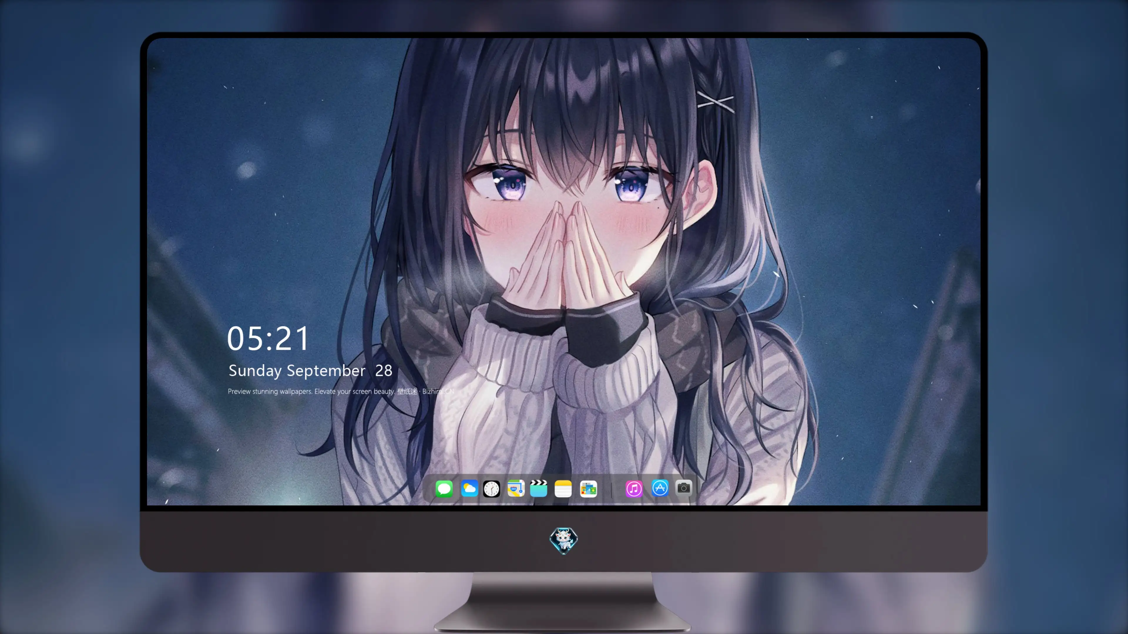Launch the Videos clapperboard app in the dock
The height and width of the screenshot is (634, 1128).
(x=539, y=488)
